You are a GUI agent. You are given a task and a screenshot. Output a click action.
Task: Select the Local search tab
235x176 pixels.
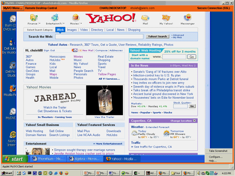point(110,30)
